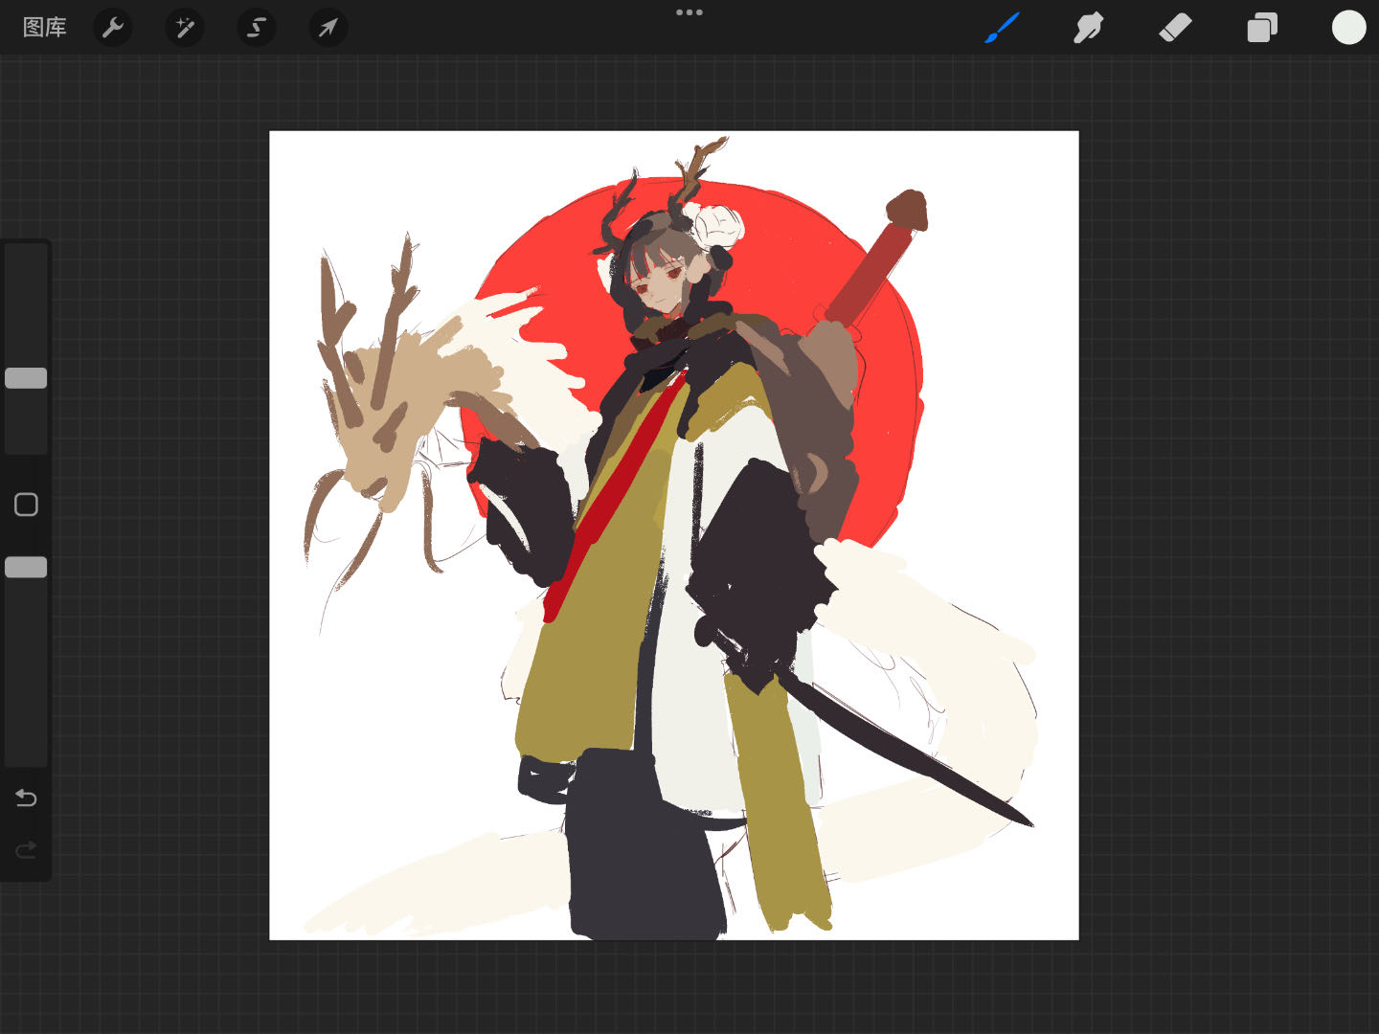Click the brush size slider handle

[26, 378]
